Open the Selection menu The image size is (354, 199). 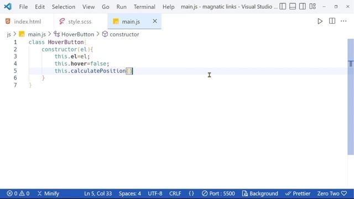64,7
